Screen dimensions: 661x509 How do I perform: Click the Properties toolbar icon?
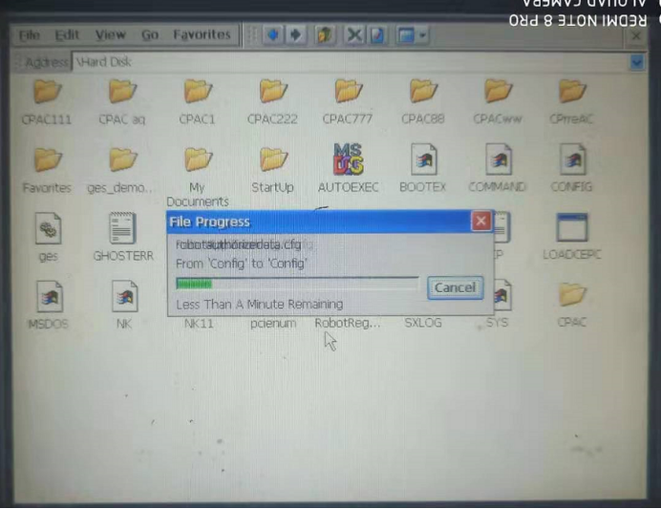click(377, 35)
